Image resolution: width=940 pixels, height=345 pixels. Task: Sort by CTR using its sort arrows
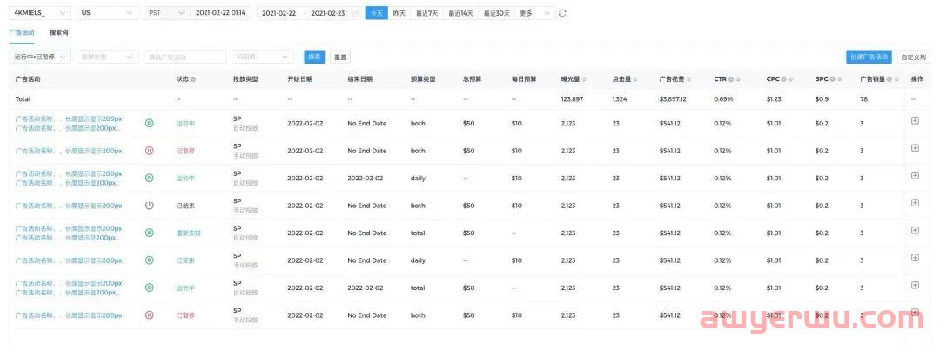[739, 79]
